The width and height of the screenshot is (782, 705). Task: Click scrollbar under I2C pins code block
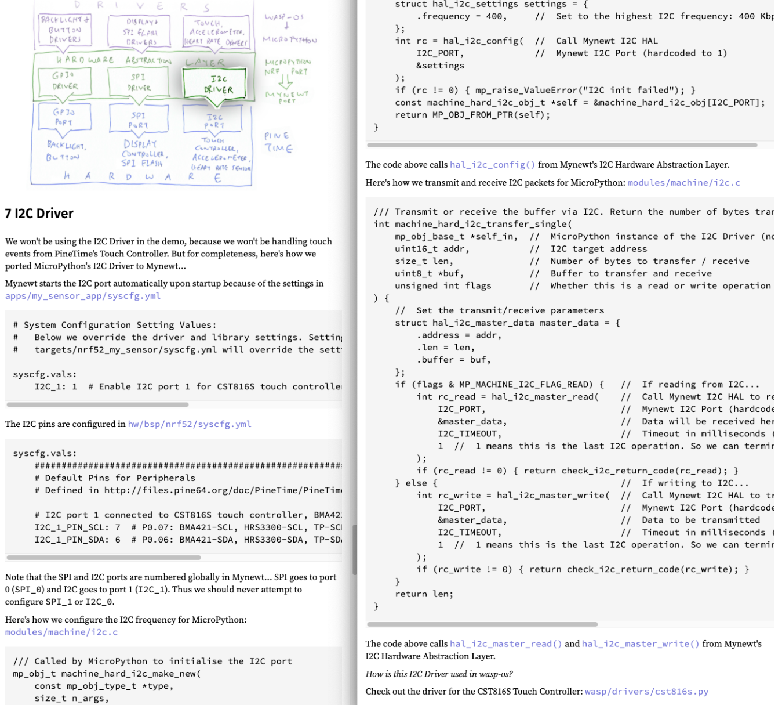pyautogui.click(x=104, y=558)
